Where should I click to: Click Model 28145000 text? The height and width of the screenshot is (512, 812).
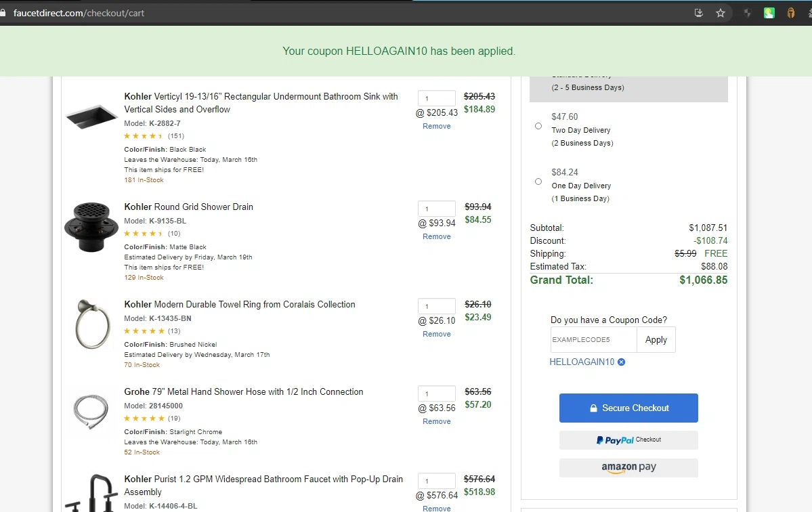[x=153, y=406]
